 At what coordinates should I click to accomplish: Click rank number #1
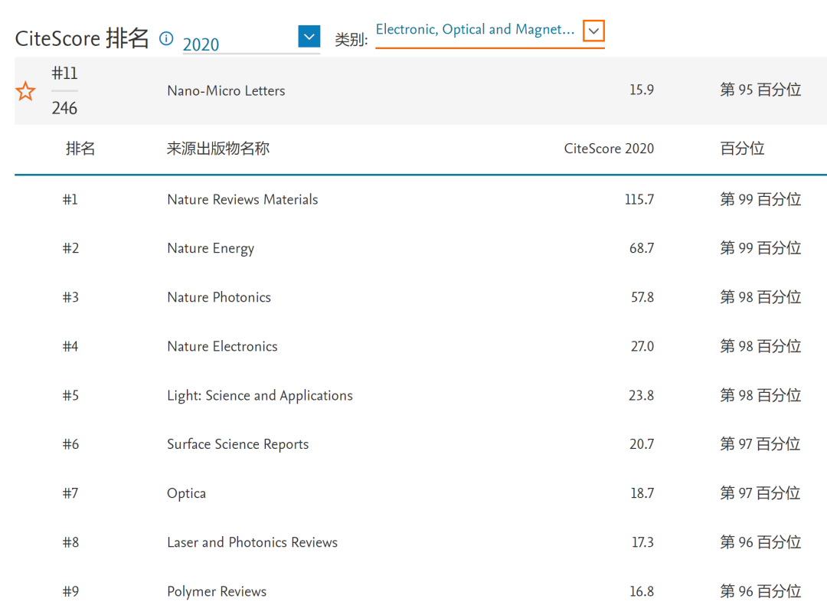[70, 199]
